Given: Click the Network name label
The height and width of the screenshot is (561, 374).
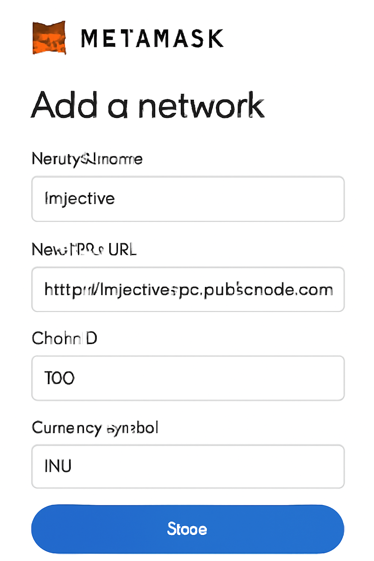Looking at the screenshot, I should click(87, 159).
